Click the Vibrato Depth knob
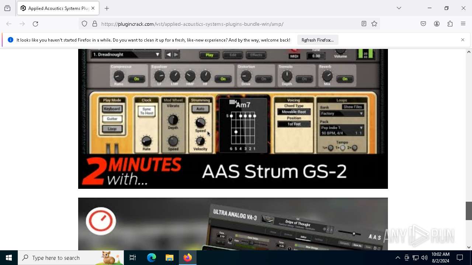472x265 pixels. point(173,120)
